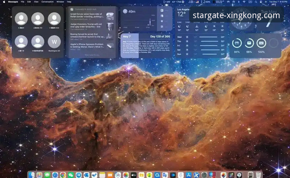Click the Thu row in weather forecast

[201, 41]
